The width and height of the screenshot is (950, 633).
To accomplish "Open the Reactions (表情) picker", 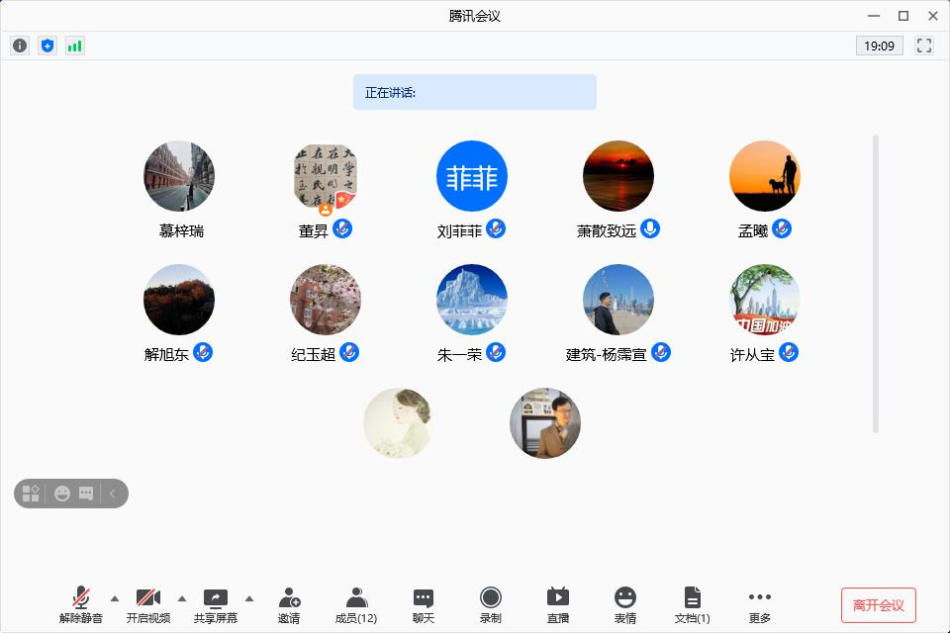I will (624, 604).
